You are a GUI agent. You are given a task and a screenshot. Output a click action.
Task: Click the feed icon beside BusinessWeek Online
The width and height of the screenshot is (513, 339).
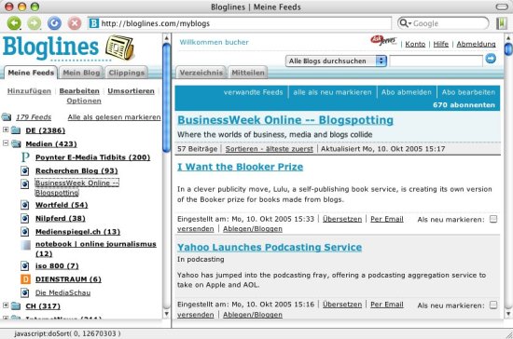[x=25, y=183]
